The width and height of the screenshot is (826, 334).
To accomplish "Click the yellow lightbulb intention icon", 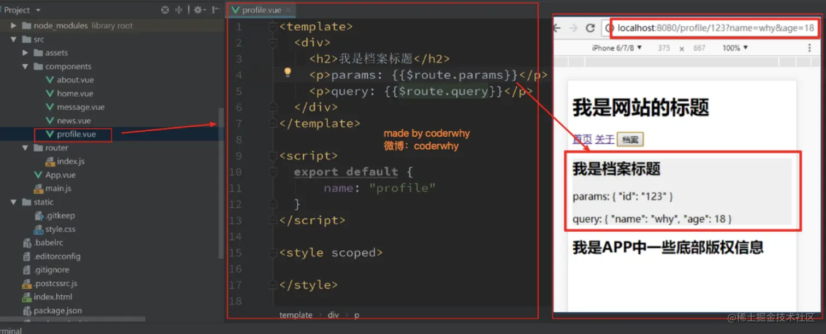I will coord(287,73).
